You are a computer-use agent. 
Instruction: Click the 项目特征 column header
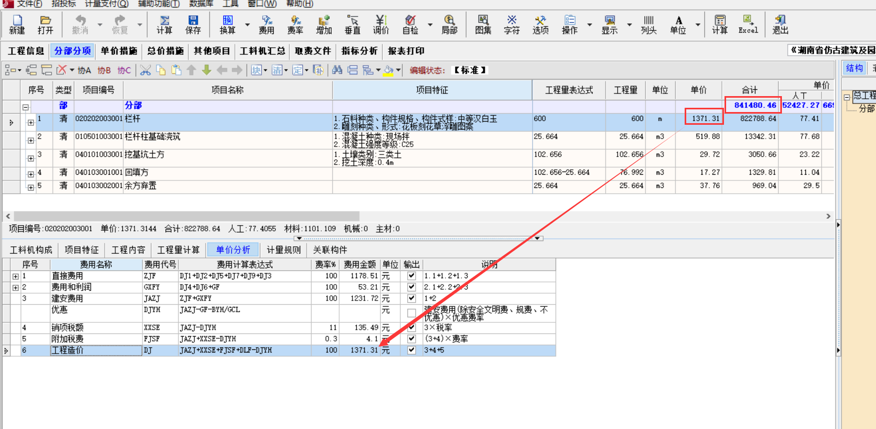click(x=432, y=90)
